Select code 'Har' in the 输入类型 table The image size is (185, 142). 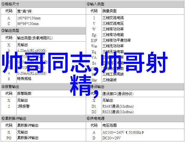click(x=94, y=80)
